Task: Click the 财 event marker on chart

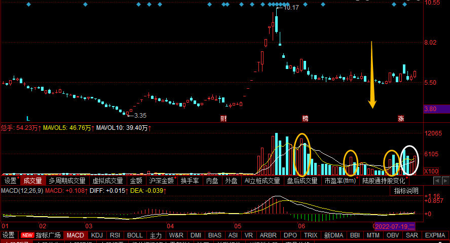Action: tap(223, 118)
